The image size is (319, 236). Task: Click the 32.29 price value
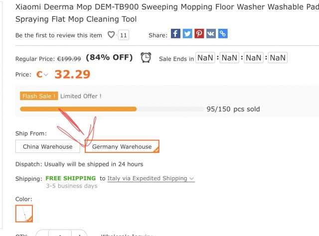(x=72, y=74)
